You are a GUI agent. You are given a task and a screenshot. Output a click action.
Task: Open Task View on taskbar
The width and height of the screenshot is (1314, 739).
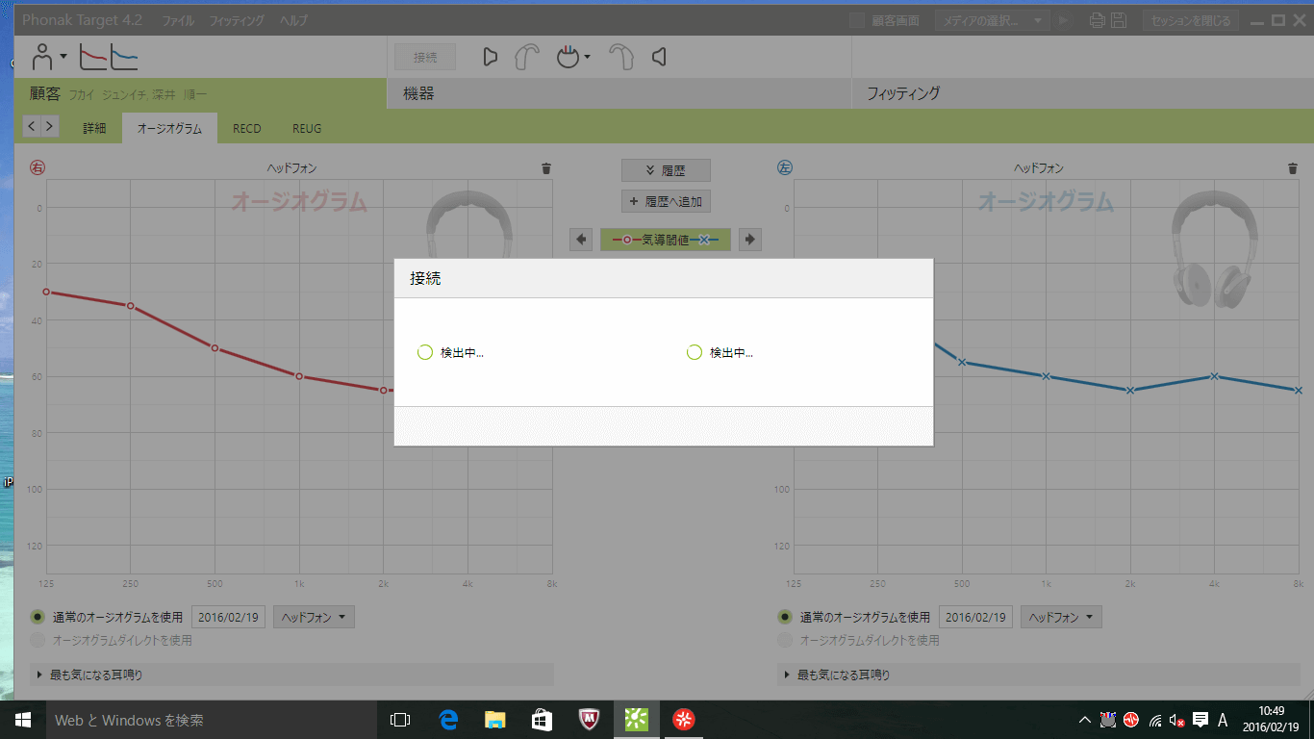point(400,720)
